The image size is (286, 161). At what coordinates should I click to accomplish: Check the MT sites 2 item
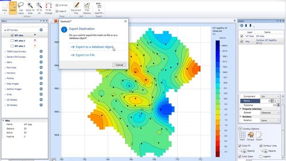12,41
